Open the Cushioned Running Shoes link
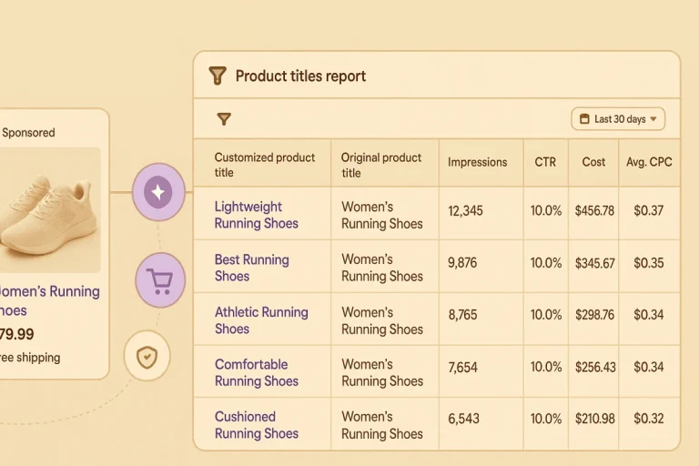Viewport: 699px width, 466px height. (257, 424)
